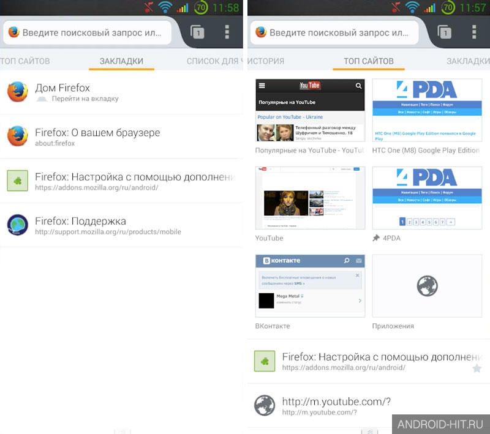Screen dimensions: 490x434
Task: Tap Перейти на вкладку text
Action: tap(85, 99)
